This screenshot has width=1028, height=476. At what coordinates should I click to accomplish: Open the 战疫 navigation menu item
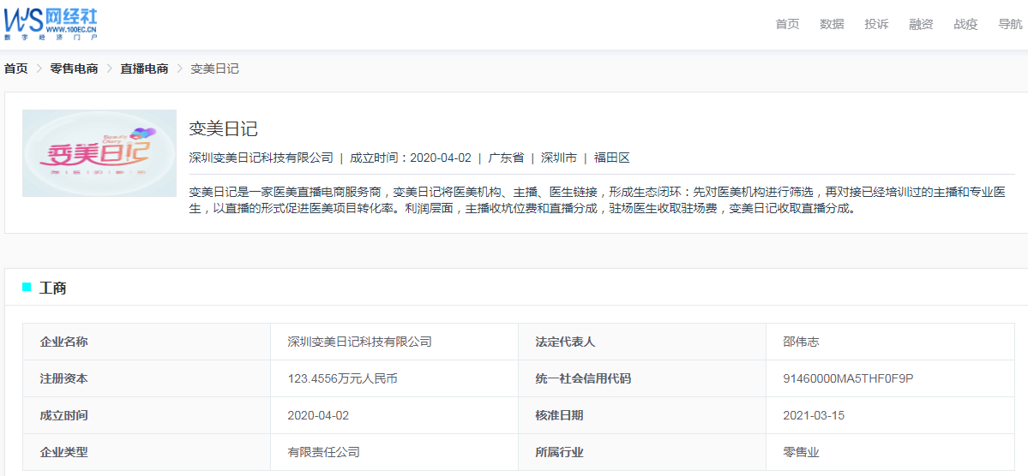point(965,24)
